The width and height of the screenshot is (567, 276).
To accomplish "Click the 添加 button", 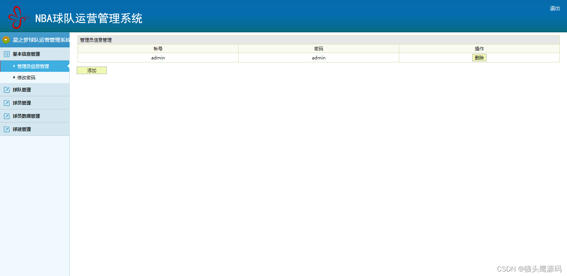I will click(x=92, y=70).
